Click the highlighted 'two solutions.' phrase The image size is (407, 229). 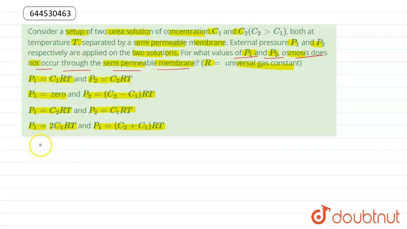click(155, 52)
